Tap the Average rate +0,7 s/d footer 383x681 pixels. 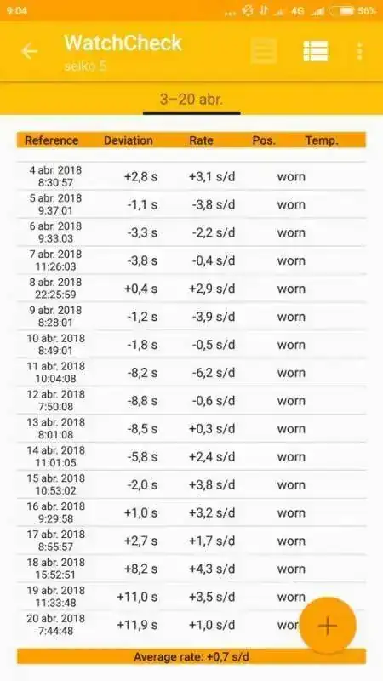[191, 656]
